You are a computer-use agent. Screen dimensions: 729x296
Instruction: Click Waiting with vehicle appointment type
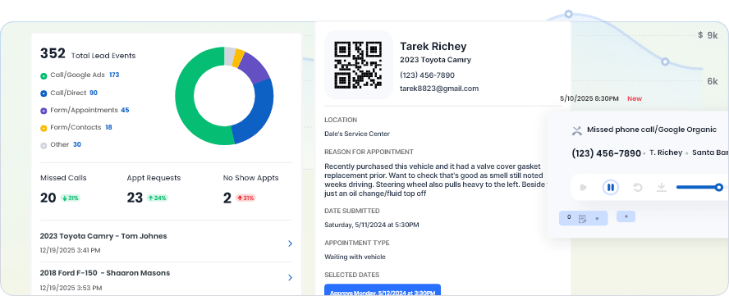point(355,257)
